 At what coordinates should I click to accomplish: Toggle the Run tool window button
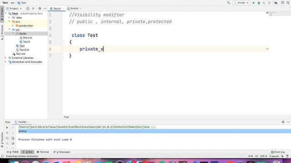(x=27, y=152)
